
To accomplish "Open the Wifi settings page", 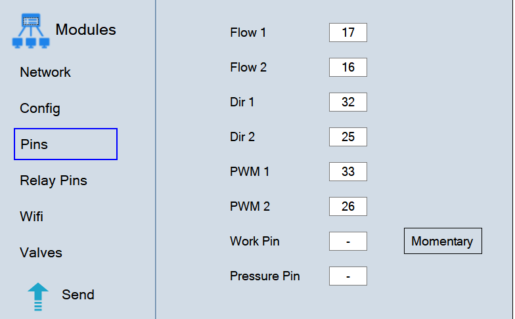I will (x=32, y=217).
